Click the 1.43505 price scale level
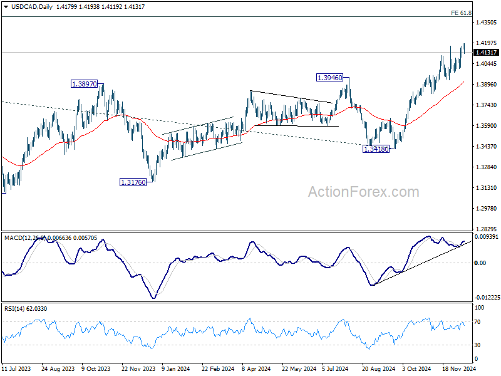The width and height of the screenshot is (501, 376). pyautogui.click(x=487, y=23)
